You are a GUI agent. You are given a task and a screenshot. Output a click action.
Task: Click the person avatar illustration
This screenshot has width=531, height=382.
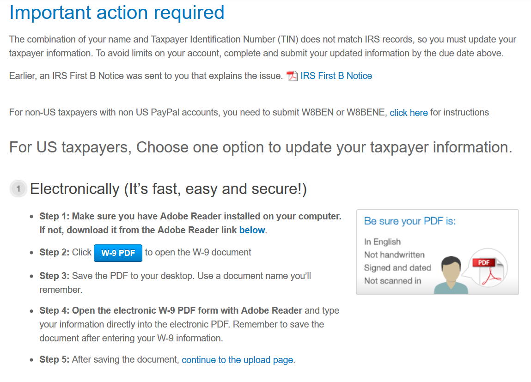[x=451, y=275]
